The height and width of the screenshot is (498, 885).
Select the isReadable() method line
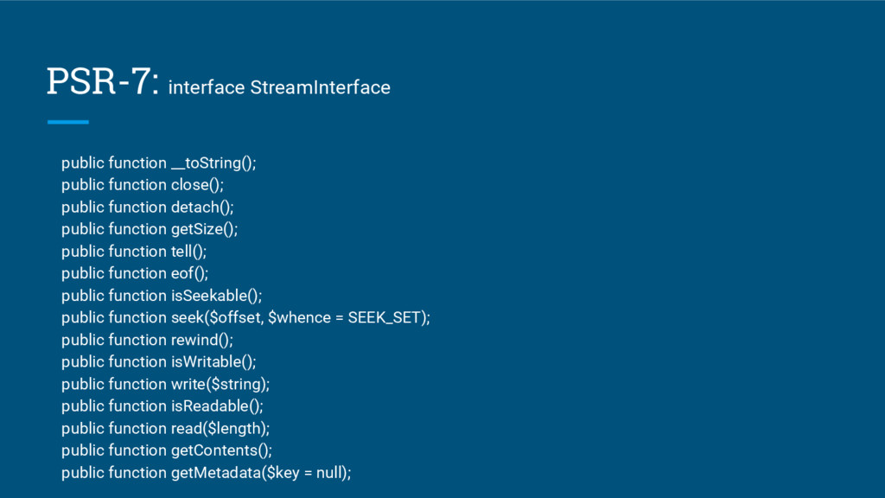click(x=162, y=405)
